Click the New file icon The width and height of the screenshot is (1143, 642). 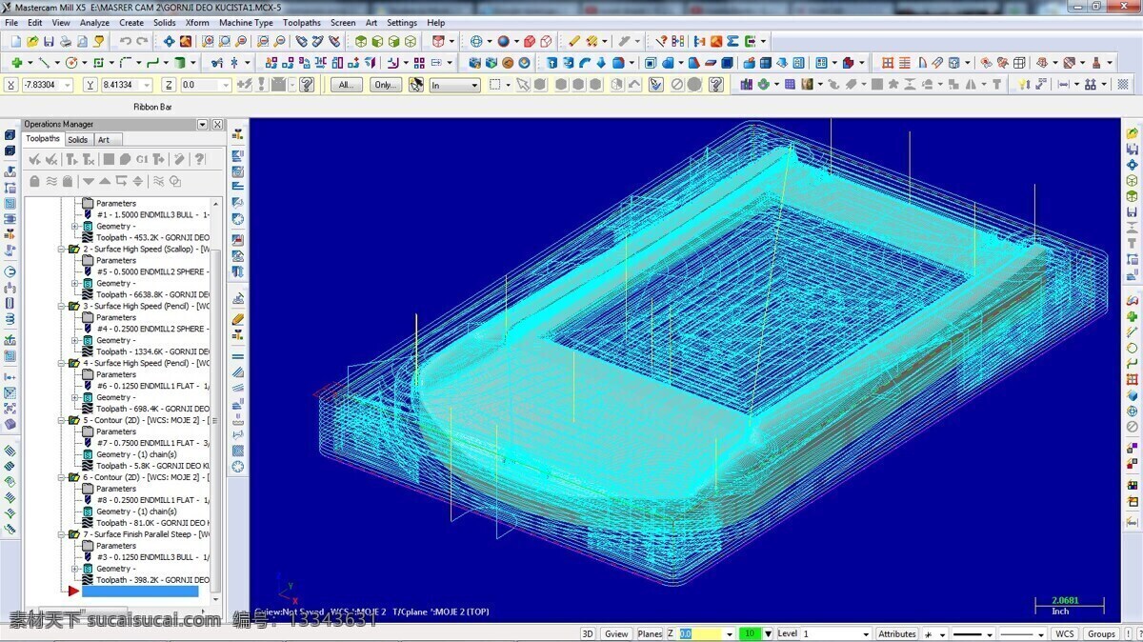tap(15, 42)
